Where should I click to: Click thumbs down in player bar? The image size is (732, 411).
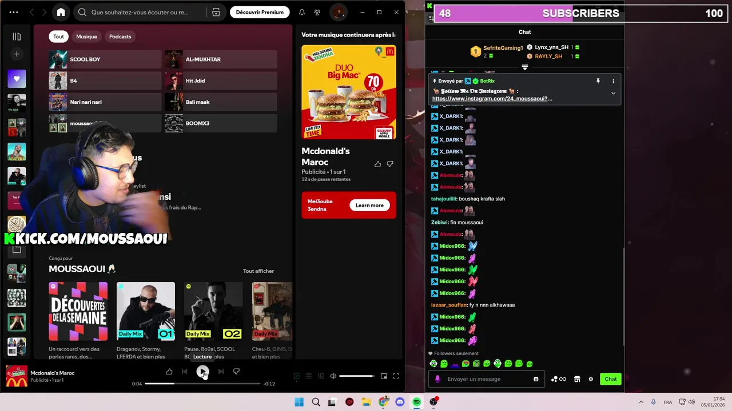pyautogui.click(x=236, y=372)
